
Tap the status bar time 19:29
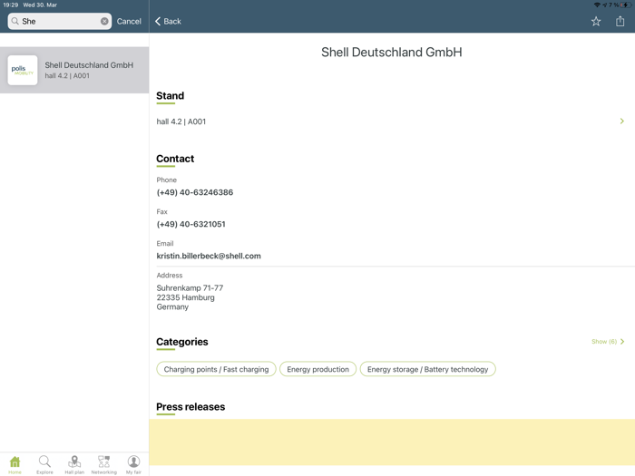point(11,5)
